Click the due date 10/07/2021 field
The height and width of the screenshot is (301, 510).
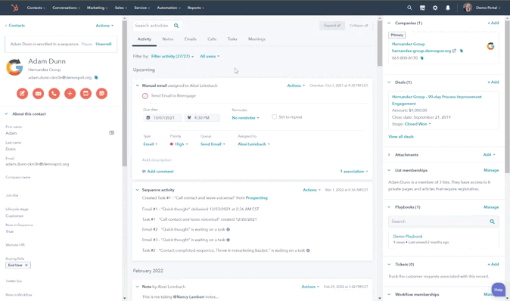pos(163,118)
